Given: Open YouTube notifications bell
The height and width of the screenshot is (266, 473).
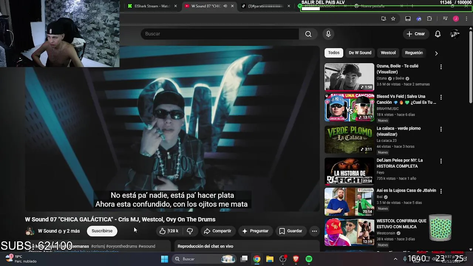Looking at the screenshot, I should (x=438, y=34).
